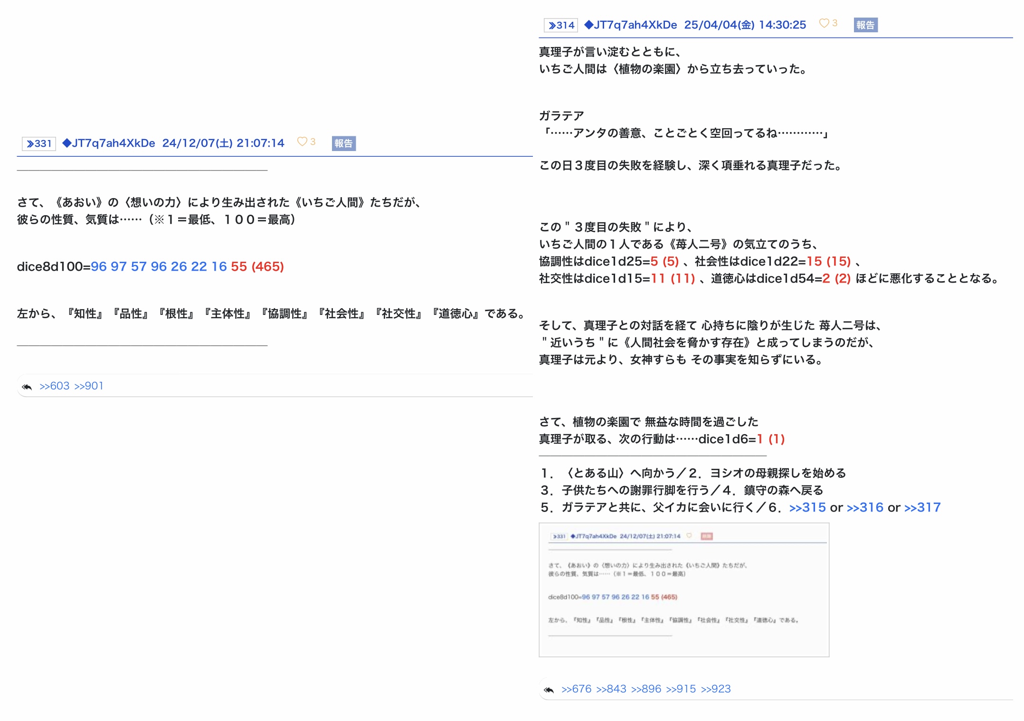
Task: Follow reply link >>901
Action: point(89,386)
